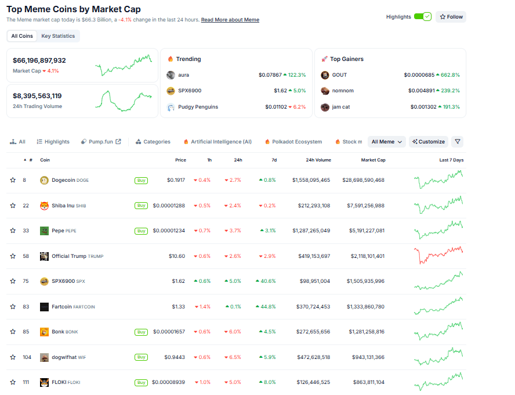
Task: Switch to the Key Statistics tab
Action: [x=58, y=35]
